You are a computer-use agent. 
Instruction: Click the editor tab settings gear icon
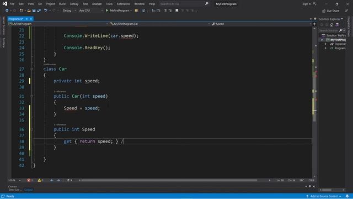[315, 19]
